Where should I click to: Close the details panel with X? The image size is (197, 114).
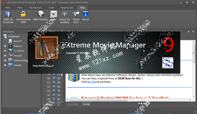(193, 32)
